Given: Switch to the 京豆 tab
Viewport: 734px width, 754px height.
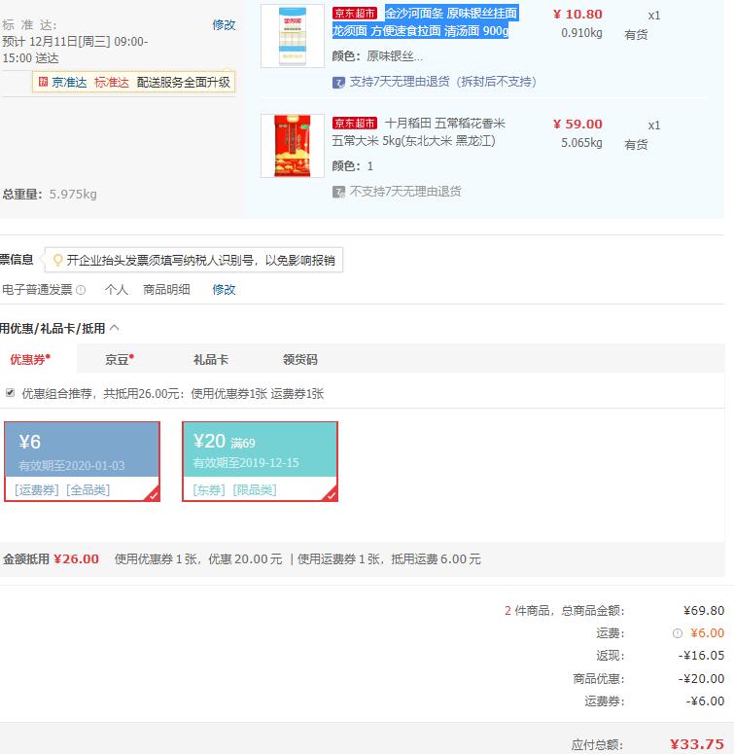Looking at the screenshot, I should [x=120, y=359].
